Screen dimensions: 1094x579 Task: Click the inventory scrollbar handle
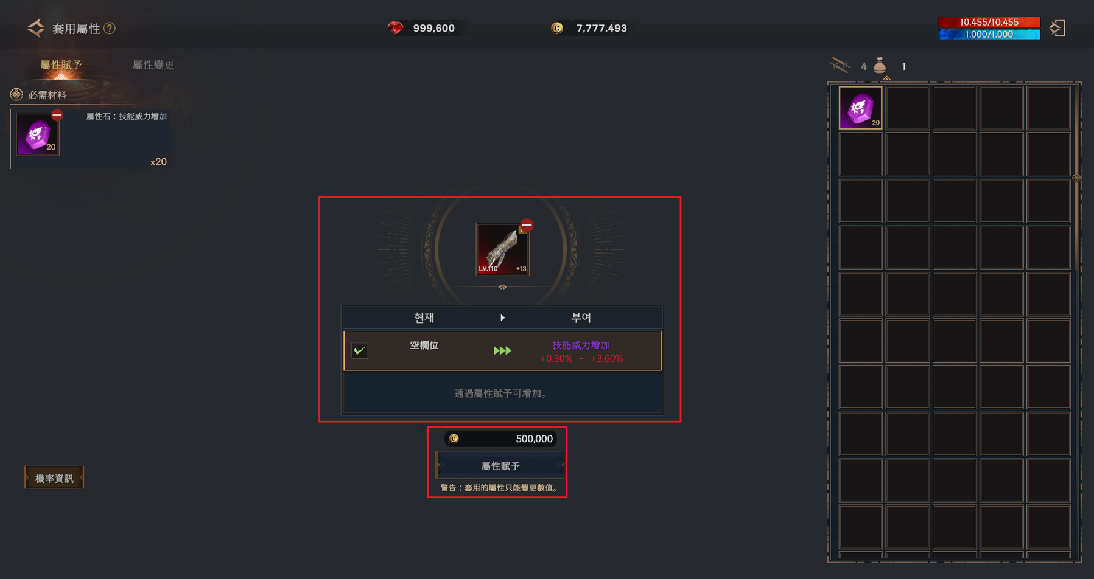pyautogui.click(x=1076, y=178)
